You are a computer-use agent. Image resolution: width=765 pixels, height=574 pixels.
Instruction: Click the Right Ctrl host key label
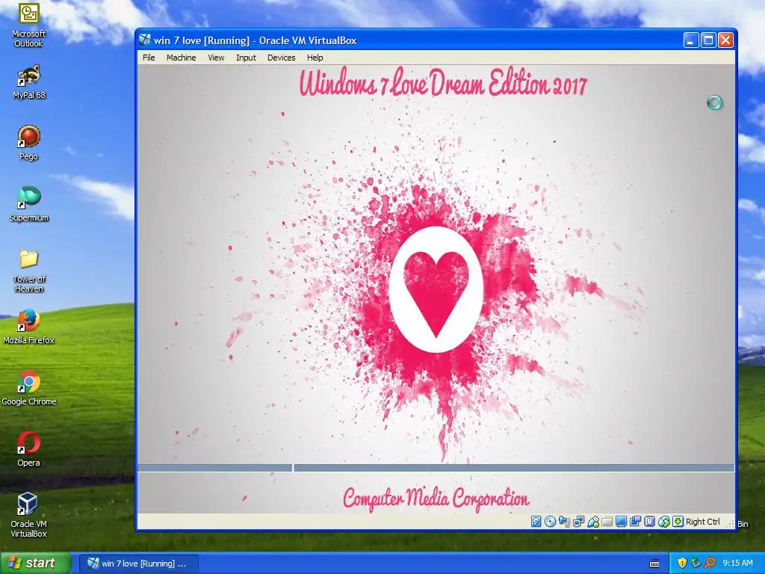coord(702,522)
